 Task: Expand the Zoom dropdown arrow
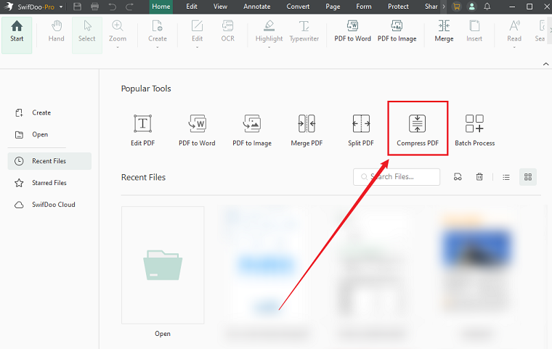pos(117,47)
